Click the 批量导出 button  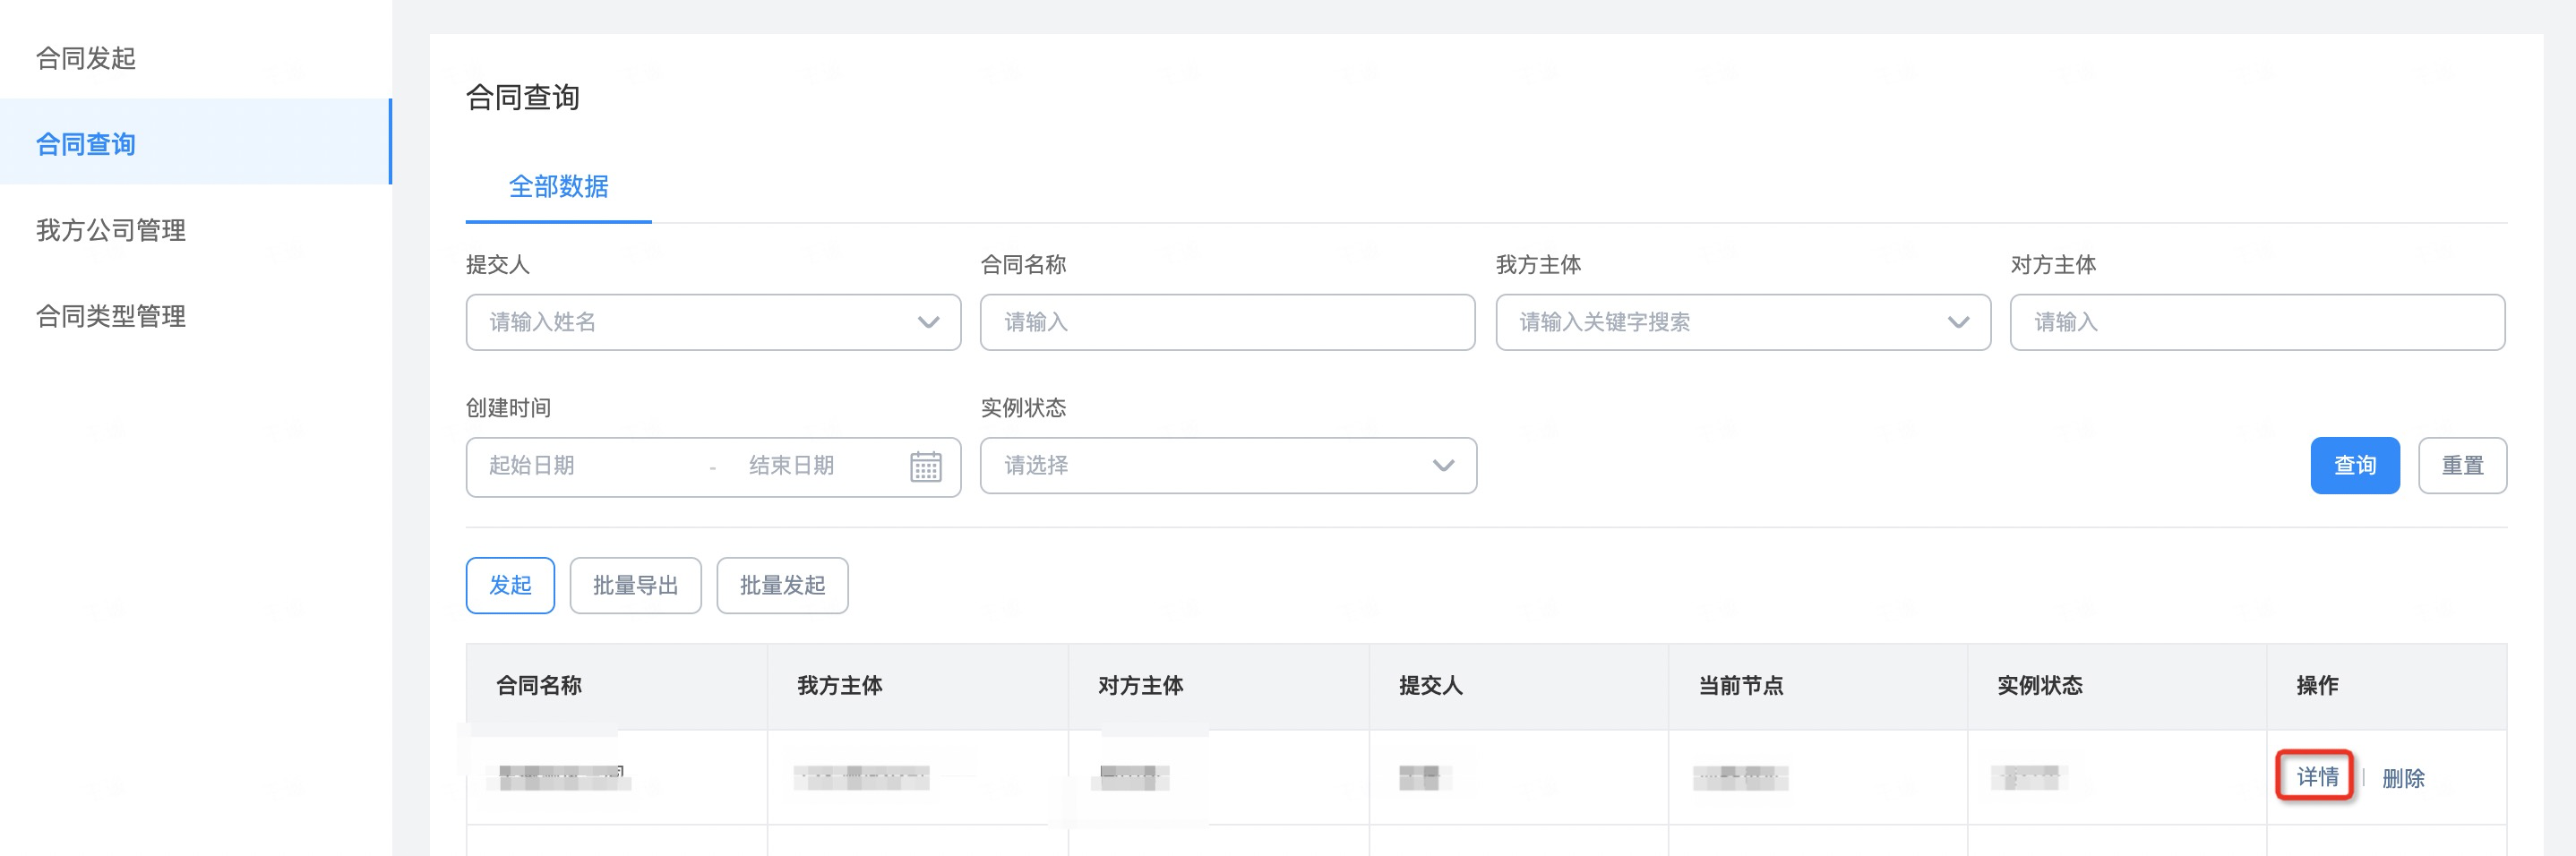pos(635,585)
